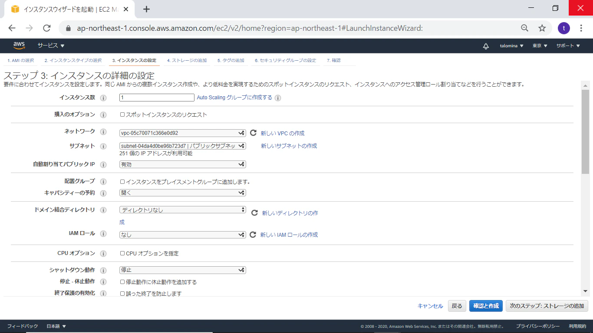Refresh the VPC network list
The height and width of the screenshot is (333, 593).
(x=253, y=133)
